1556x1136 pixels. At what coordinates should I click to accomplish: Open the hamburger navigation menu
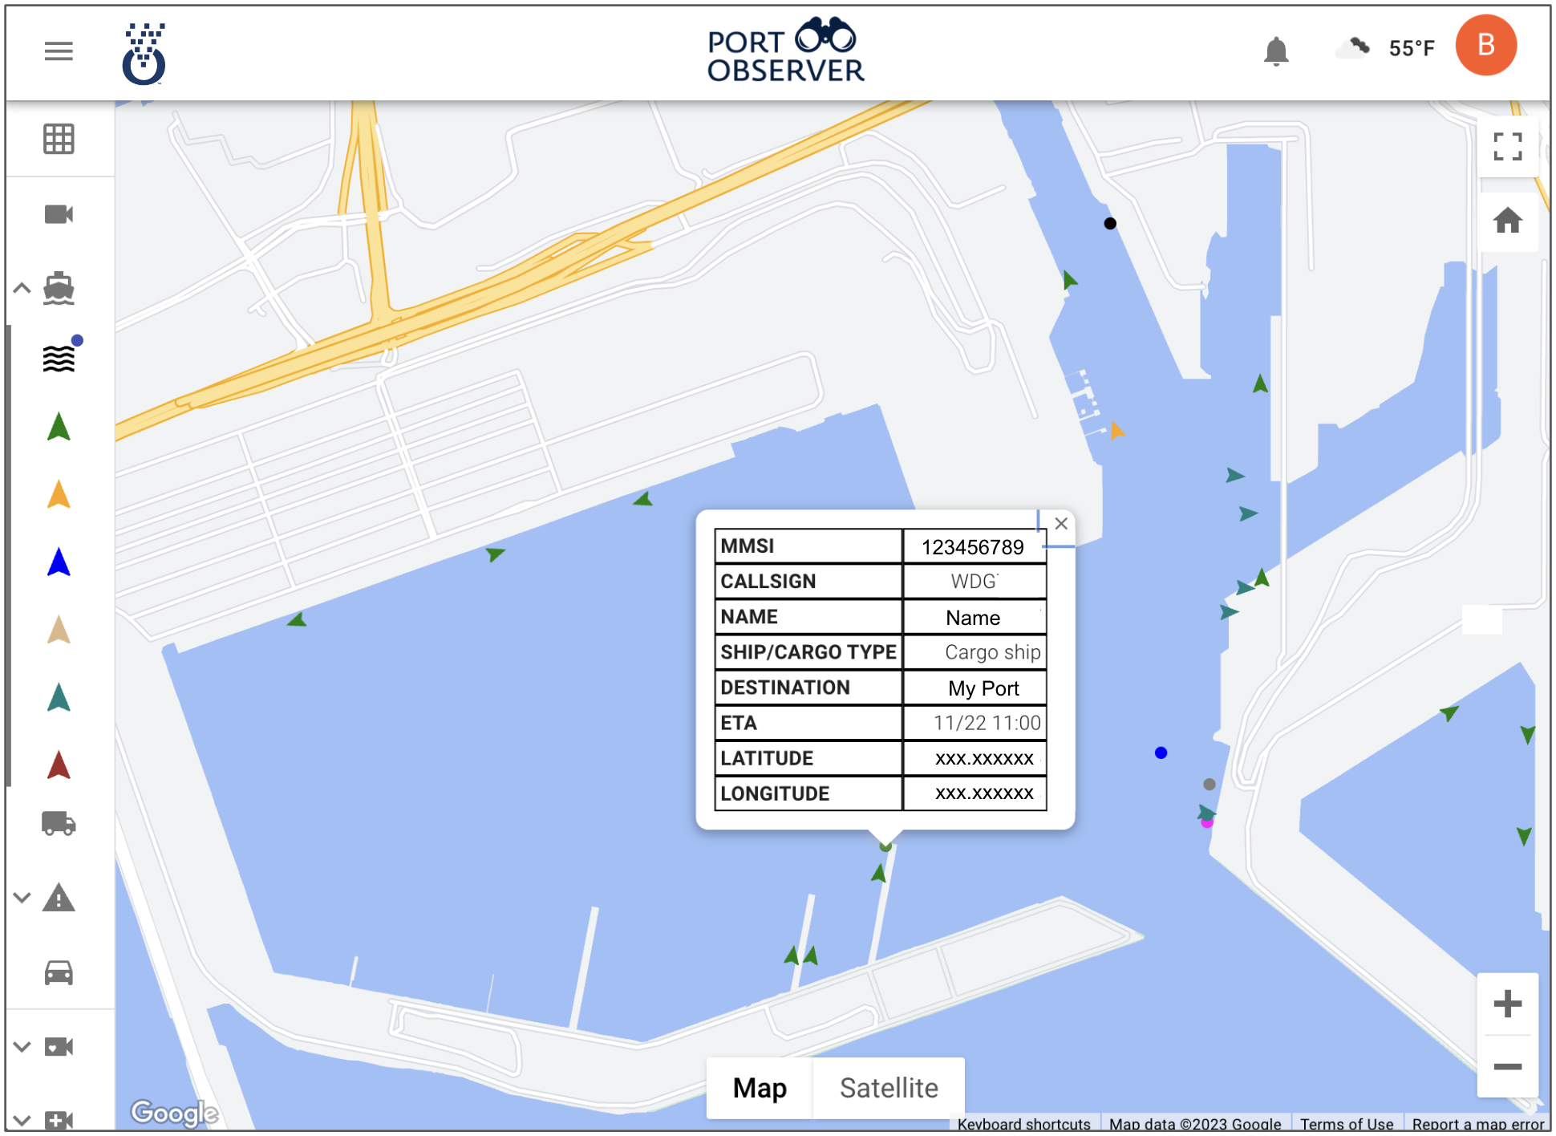point(59,51)
